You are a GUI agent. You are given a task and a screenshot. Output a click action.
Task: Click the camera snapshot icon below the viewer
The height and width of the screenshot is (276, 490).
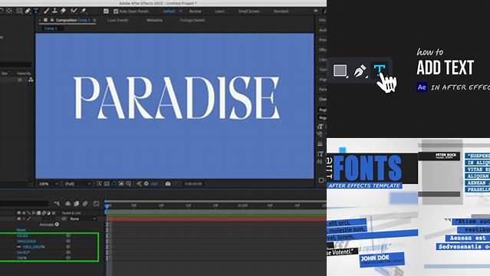coord(168,184)
